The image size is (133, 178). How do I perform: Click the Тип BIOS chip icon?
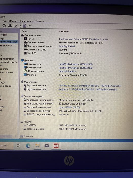tap(25, 53)
